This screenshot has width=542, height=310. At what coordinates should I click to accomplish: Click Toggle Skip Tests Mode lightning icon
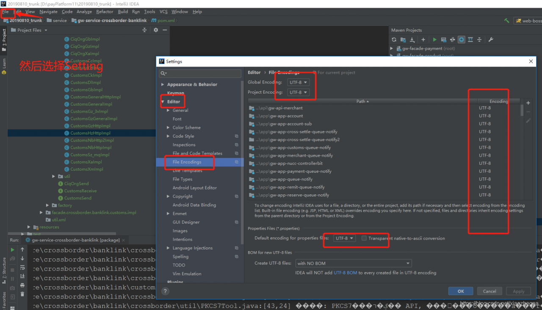coord(462,40)
